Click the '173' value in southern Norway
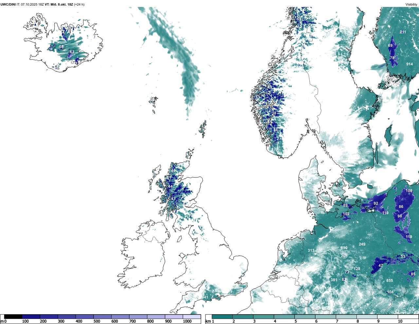 [x=275, y=149]
